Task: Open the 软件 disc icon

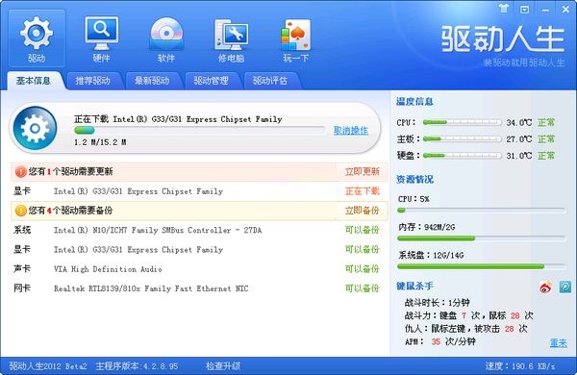Action: (x=166, y=38)
